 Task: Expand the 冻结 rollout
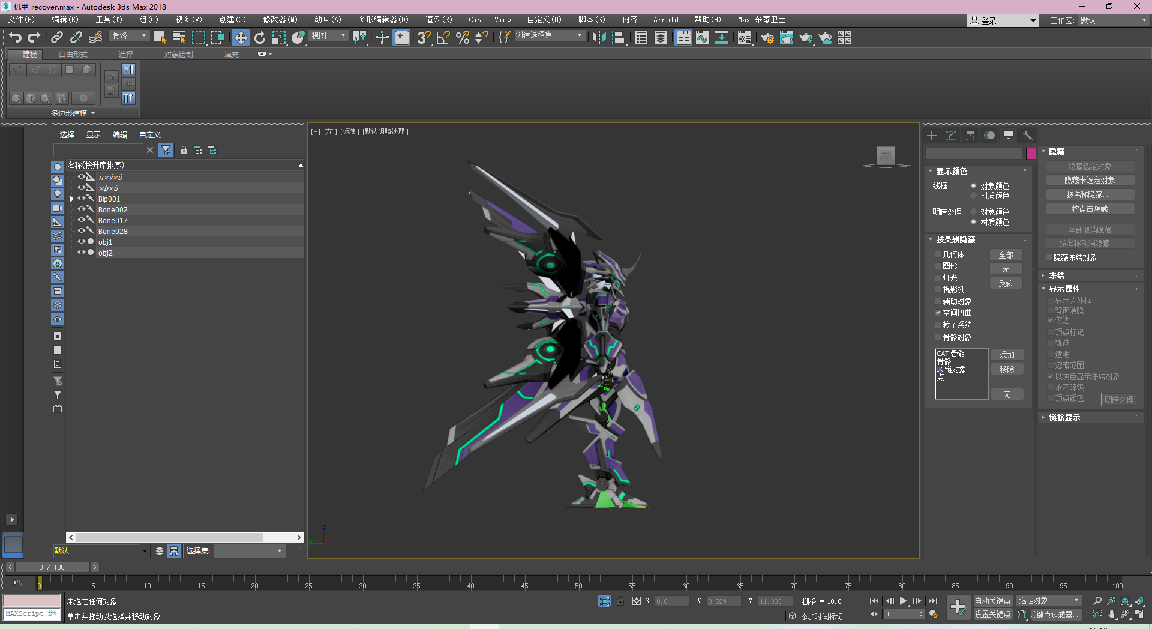pos(1057,275)
